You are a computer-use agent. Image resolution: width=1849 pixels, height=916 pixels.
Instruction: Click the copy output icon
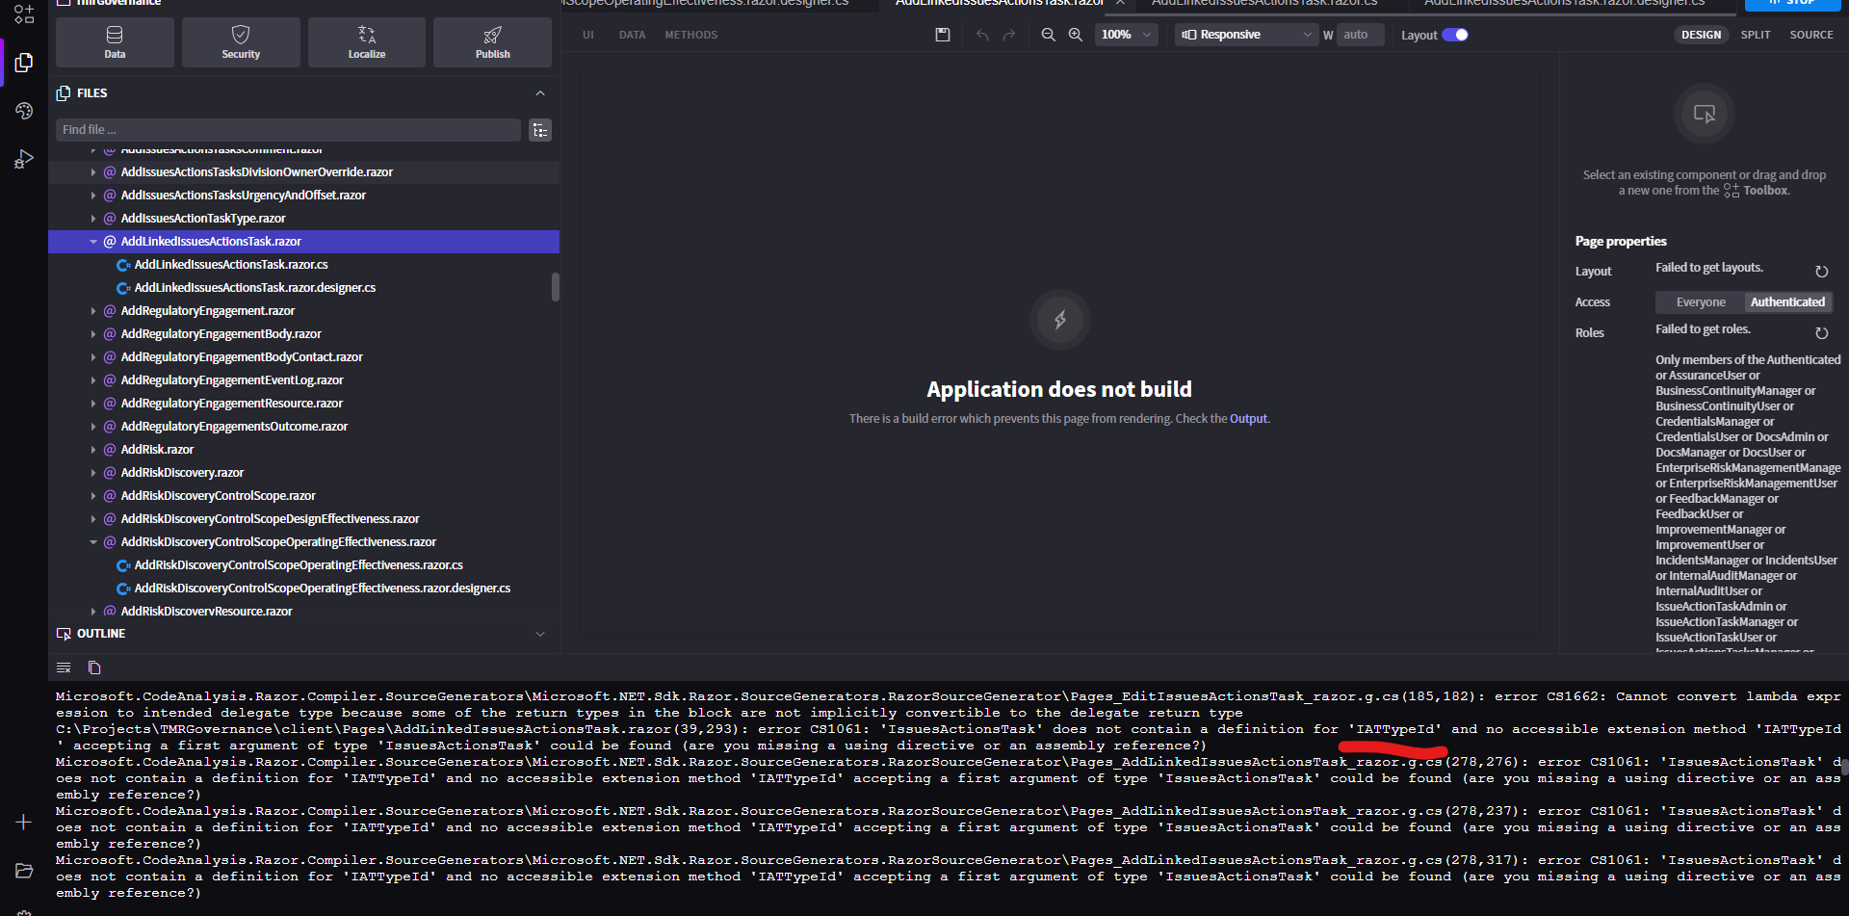94,667
